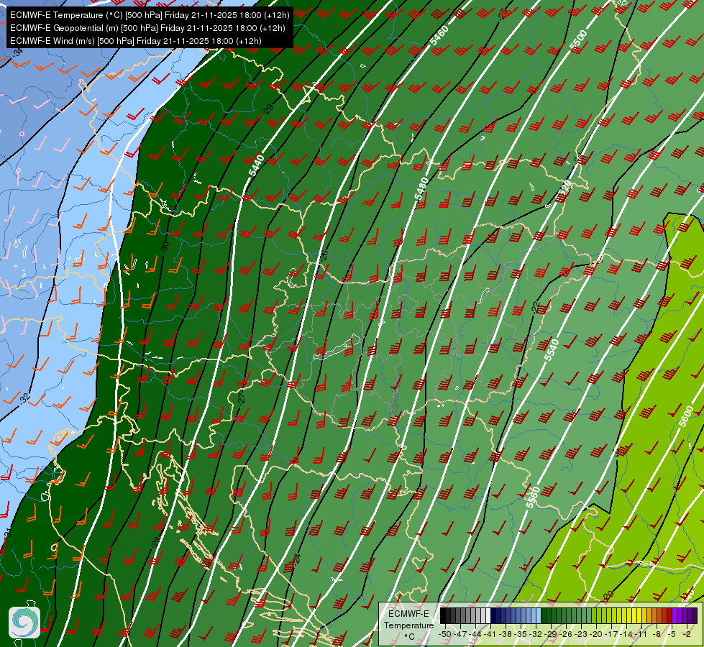The image size is (704, 647).
Task: Click the 5440 geopotential contour label
Action: [257, 165]
